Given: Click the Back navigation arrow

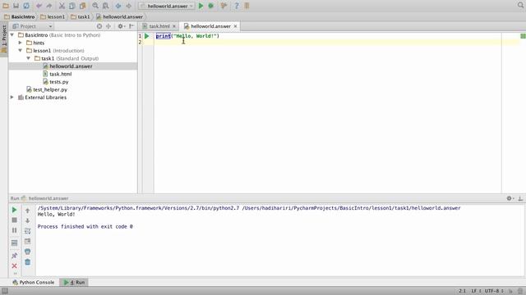Looking at the screenshot, I should click(118, 6).
